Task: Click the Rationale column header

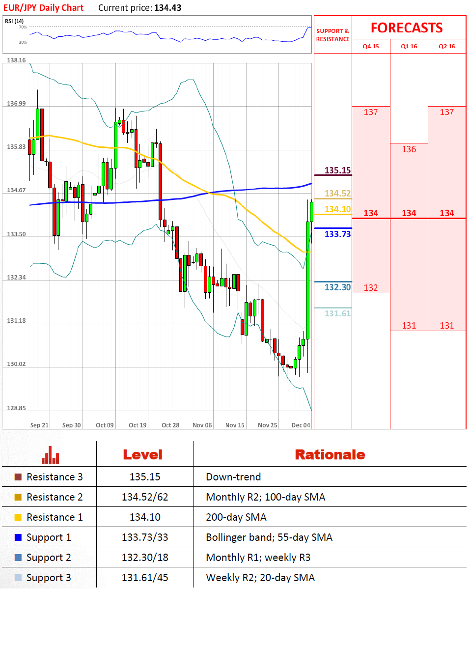Action: coord(330,455)
